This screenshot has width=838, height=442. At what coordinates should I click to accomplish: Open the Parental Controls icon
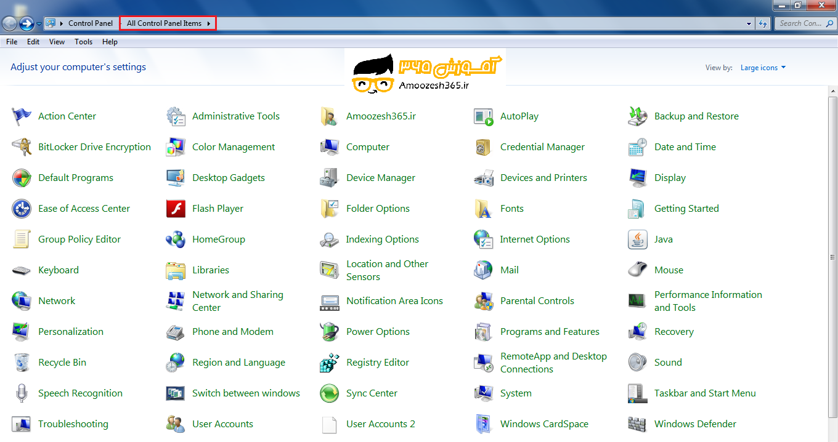pos(484,301)
